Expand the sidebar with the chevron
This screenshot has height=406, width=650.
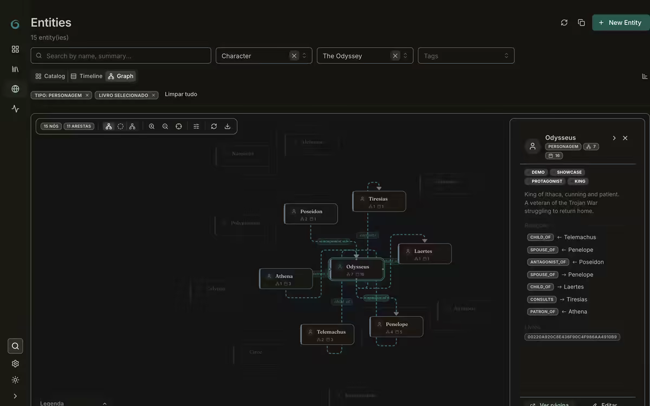click(15, 396)
